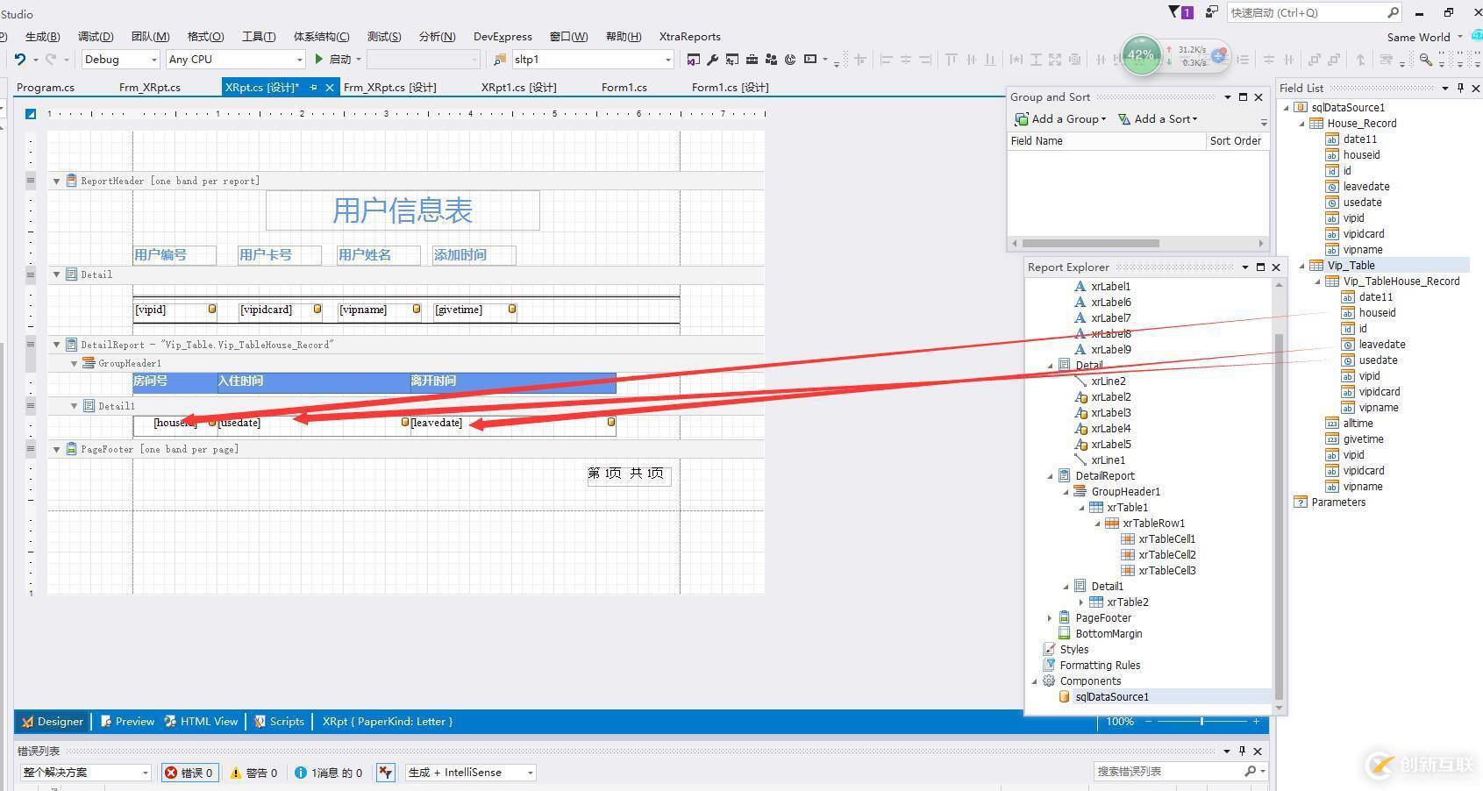Open the DevExpress menu
The height and width of the screenshot is (791, 1483).
click(x=503, y=37)
